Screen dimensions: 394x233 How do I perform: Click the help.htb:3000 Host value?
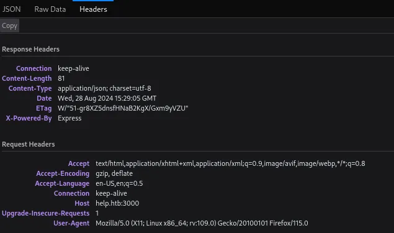coord(117,203)
